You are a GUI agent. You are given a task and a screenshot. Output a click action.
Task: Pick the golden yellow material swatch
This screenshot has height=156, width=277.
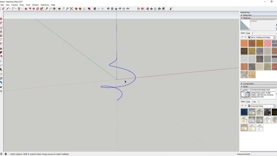pyautogui.click(x=260, y=43)
